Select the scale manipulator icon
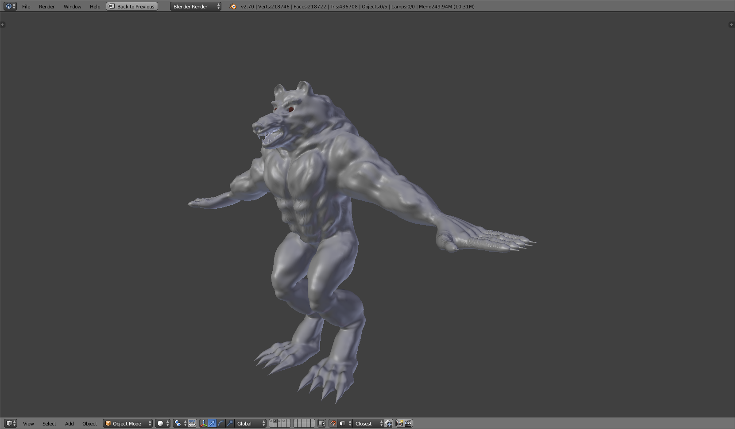The height and width of the screenshot is (429, 735). pos(230,423)
